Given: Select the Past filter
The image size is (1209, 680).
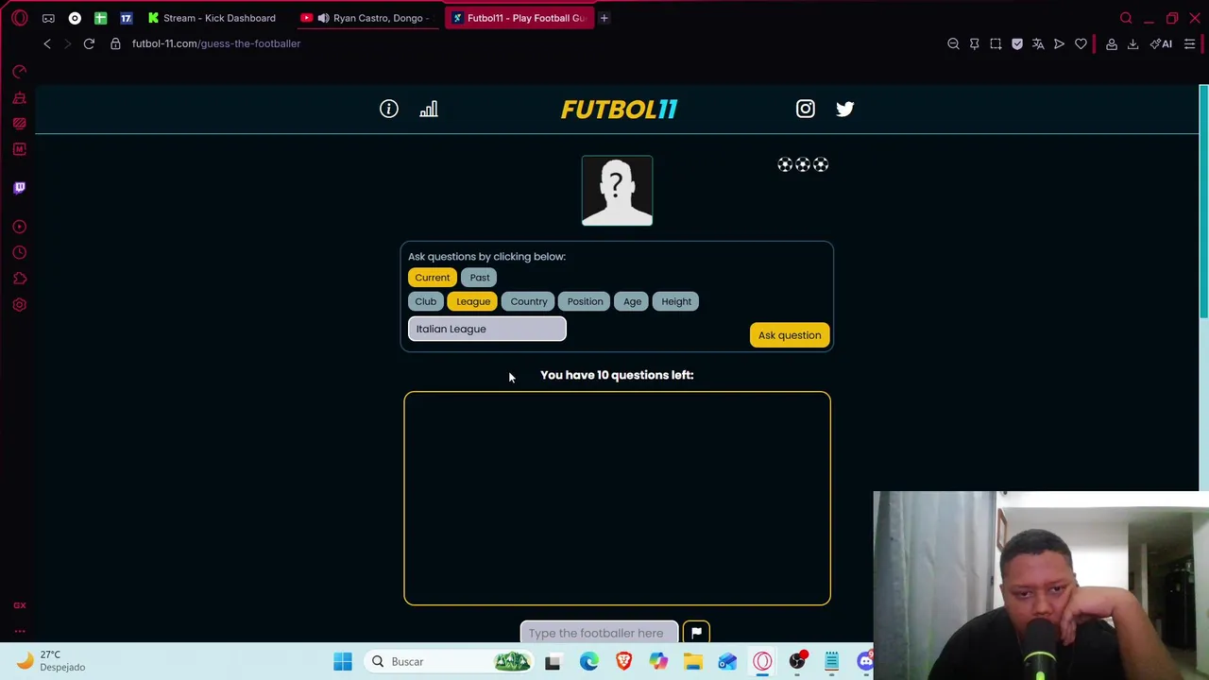Looking at the screenshot, I should click(x=480, y=278).
